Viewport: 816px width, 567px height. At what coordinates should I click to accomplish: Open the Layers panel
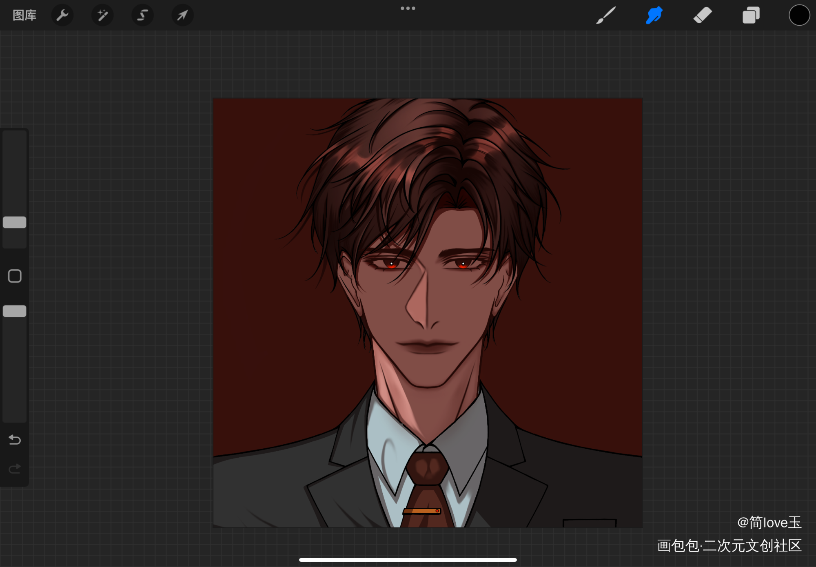click(x=751, y=16)
